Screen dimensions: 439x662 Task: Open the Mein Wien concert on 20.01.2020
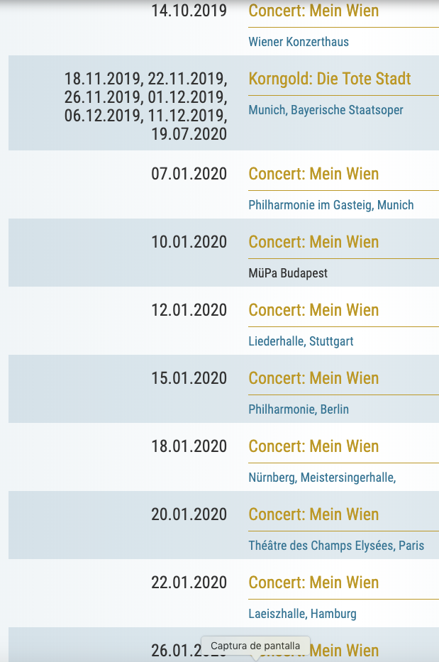(313, 514)
